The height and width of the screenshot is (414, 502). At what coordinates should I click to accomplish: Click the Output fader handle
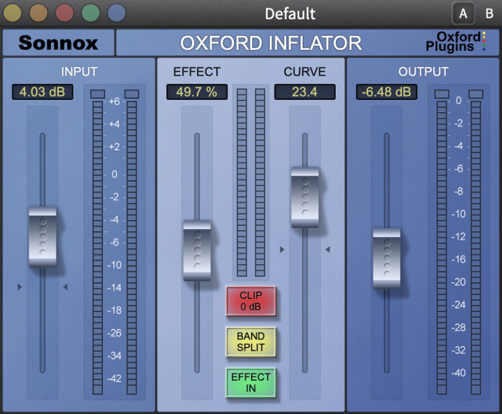click(387, 258)
